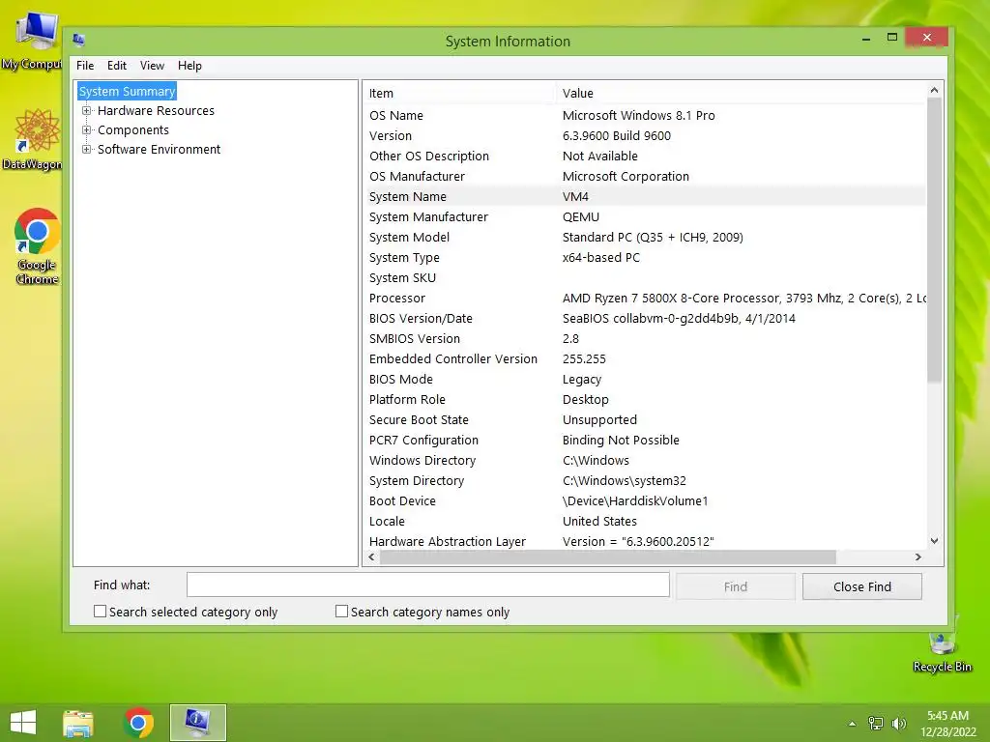Viewport: 990px width, 742px height.
Task: Select the System SKU row
Action: pos(645,277)
